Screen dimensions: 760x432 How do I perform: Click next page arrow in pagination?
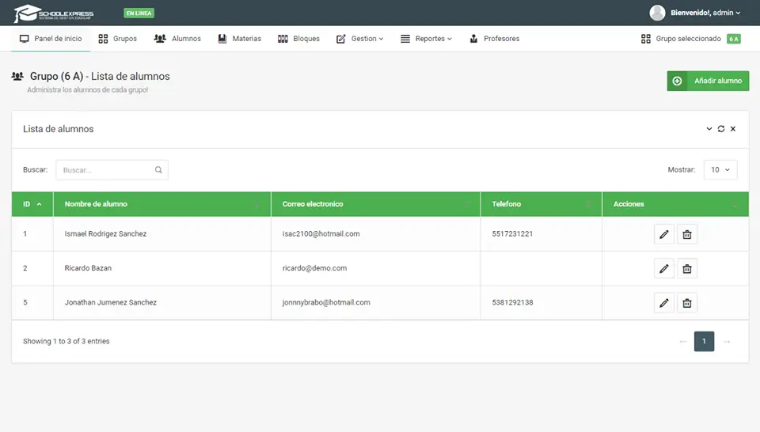(x=727, y=342)
